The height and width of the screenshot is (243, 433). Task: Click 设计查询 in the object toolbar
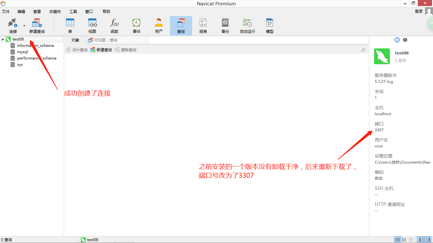[77, 50]
